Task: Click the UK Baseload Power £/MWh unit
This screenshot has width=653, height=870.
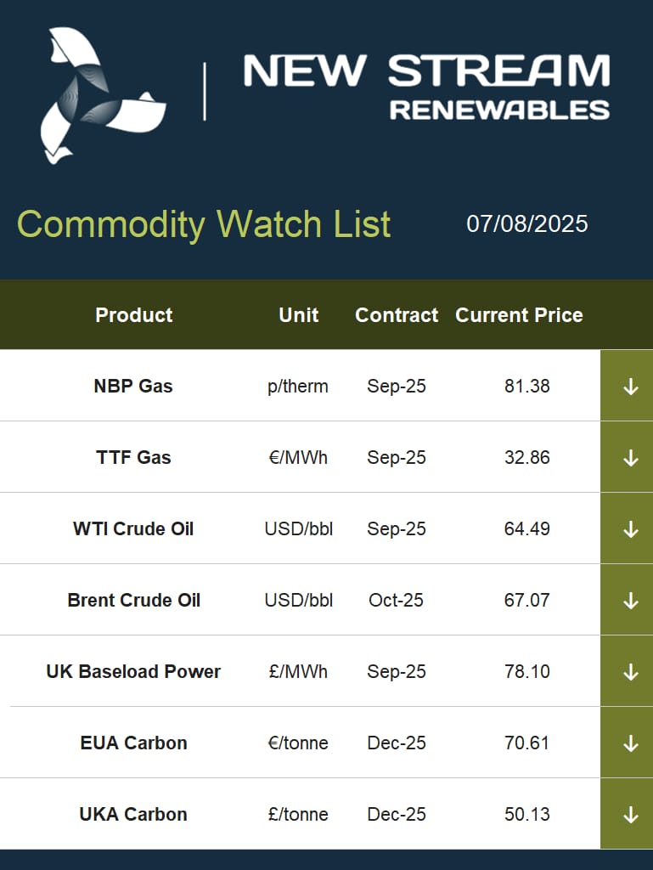Action: coord(298,671)
